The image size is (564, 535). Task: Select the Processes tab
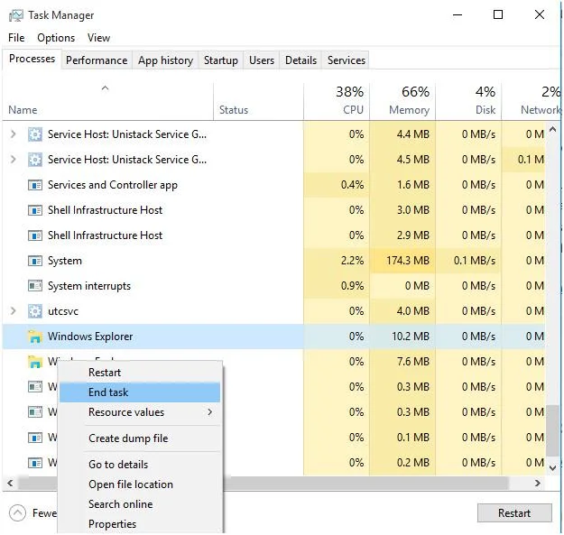click(32, 59)
